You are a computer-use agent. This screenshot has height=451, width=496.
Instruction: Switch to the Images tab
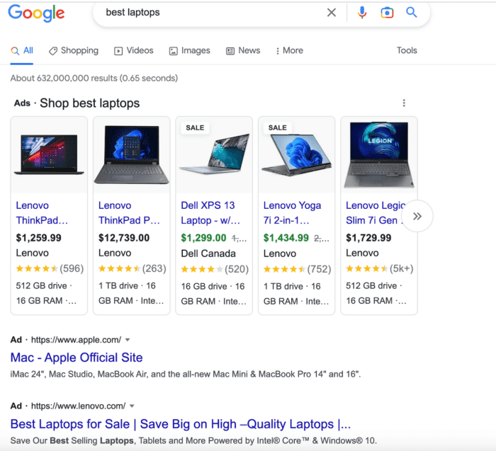(x=189, y=50)
